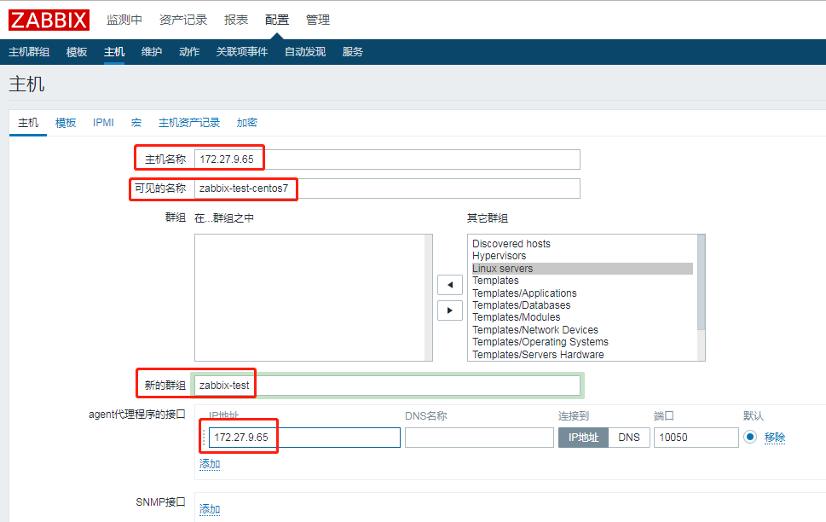Viewport: 826px width, 522px height.
Task: Click 添加 under SNMP接口
Action: coord(209,508)
